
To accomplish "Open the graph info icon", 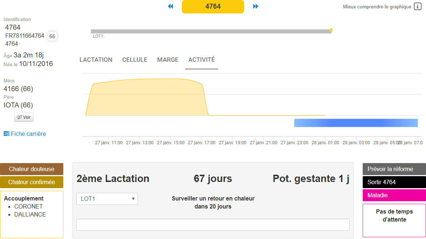I will click(418, 7).
